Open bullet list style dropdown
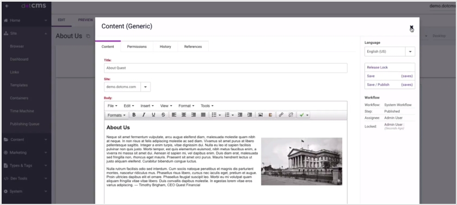This screenshot has width=457, height=205. tap(220, 116)
